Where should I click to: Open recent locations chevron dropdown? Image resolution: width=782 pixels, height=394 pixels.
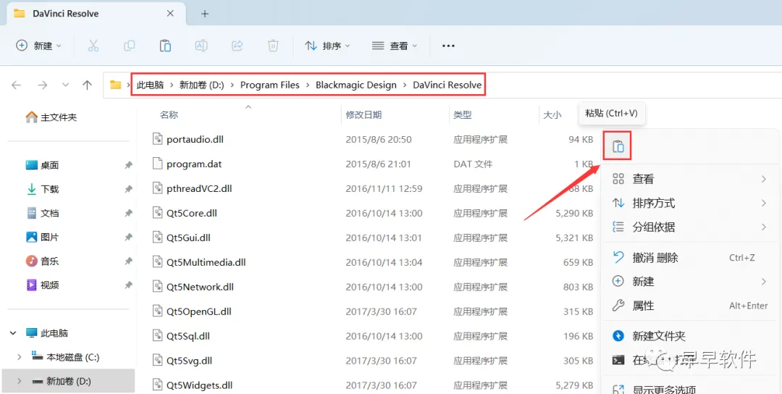pyautogui.click(x=65, y=85)
